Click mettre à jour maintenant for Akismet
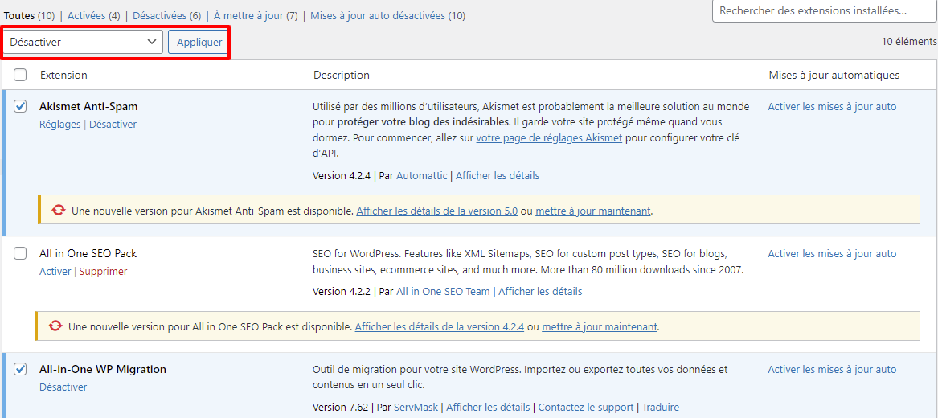938x418 pixels. click(x=593, y=211)
